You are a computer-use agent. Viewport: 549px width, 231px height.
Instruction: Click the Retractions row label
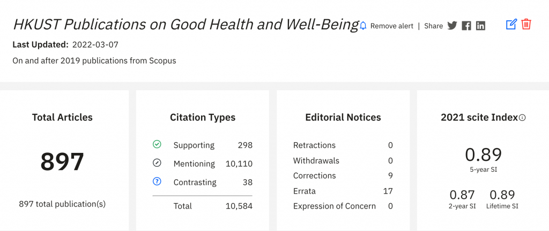[314, 145]
